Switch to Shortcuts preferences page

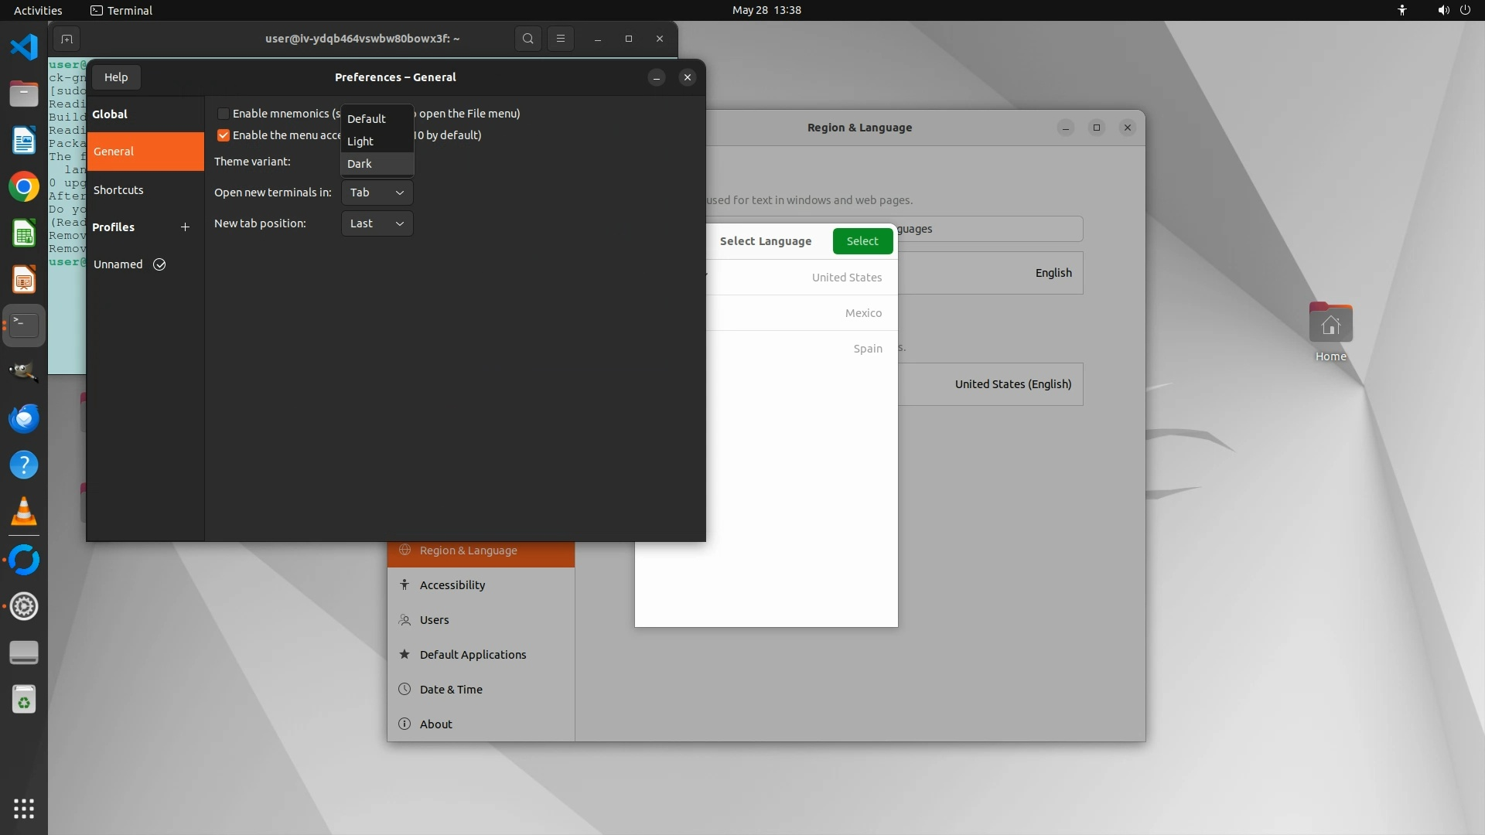118,190
